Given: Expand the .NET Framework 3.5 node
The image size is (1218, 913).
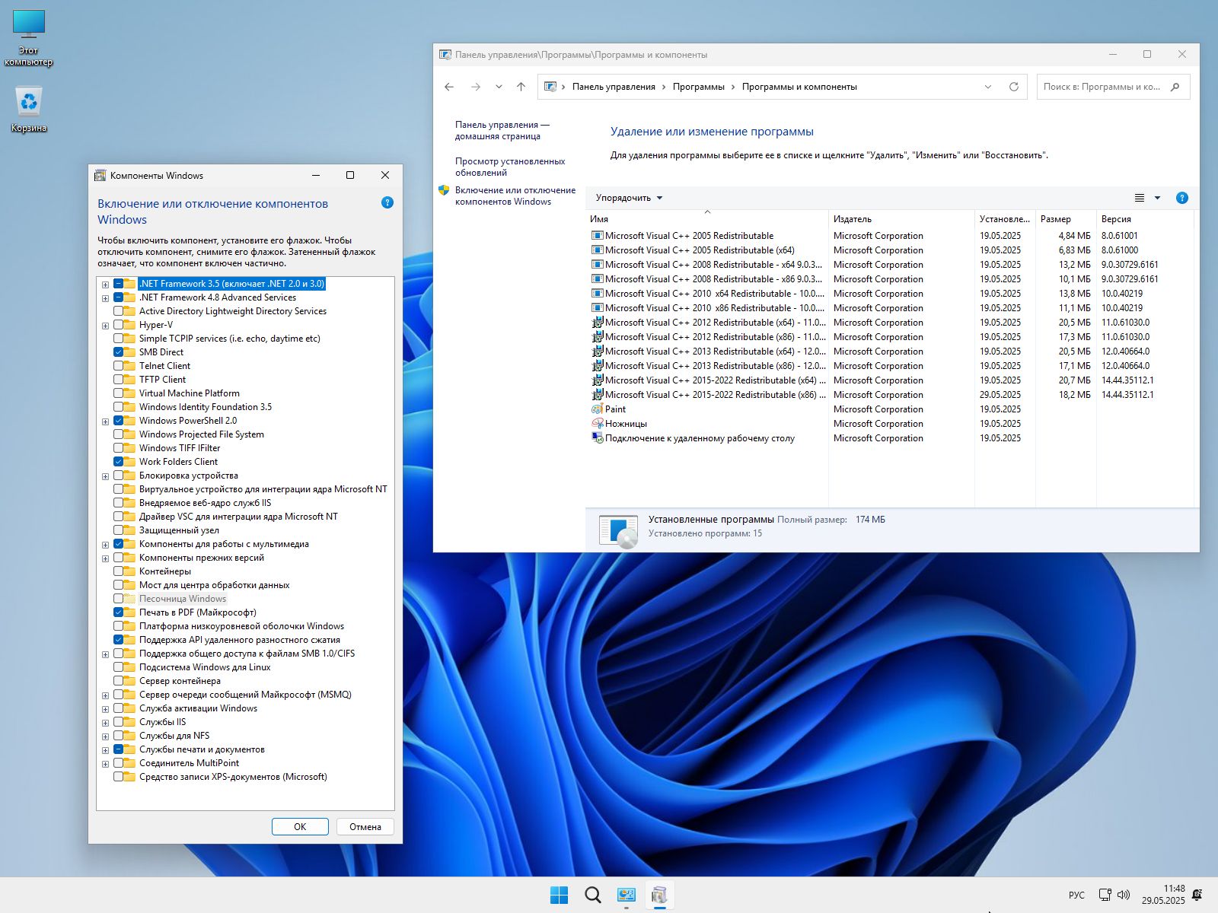Looking at the screenshot, I should click(106, 284).
